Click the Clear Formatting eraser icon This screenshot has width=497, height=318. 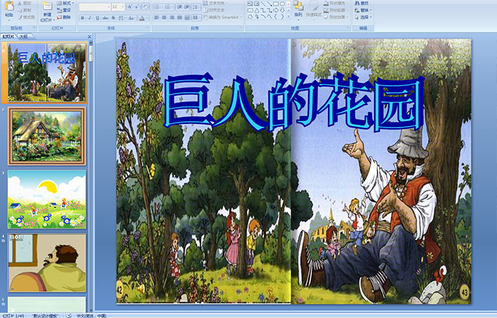click(x=146, y=6)
